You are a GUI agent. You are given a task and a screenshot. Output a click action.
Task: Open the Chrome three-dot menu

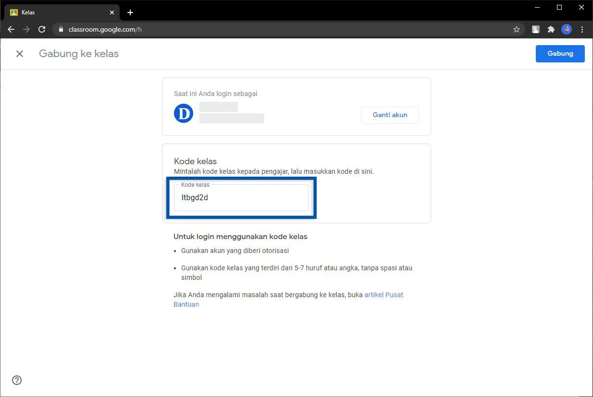(x=582, y=29)
